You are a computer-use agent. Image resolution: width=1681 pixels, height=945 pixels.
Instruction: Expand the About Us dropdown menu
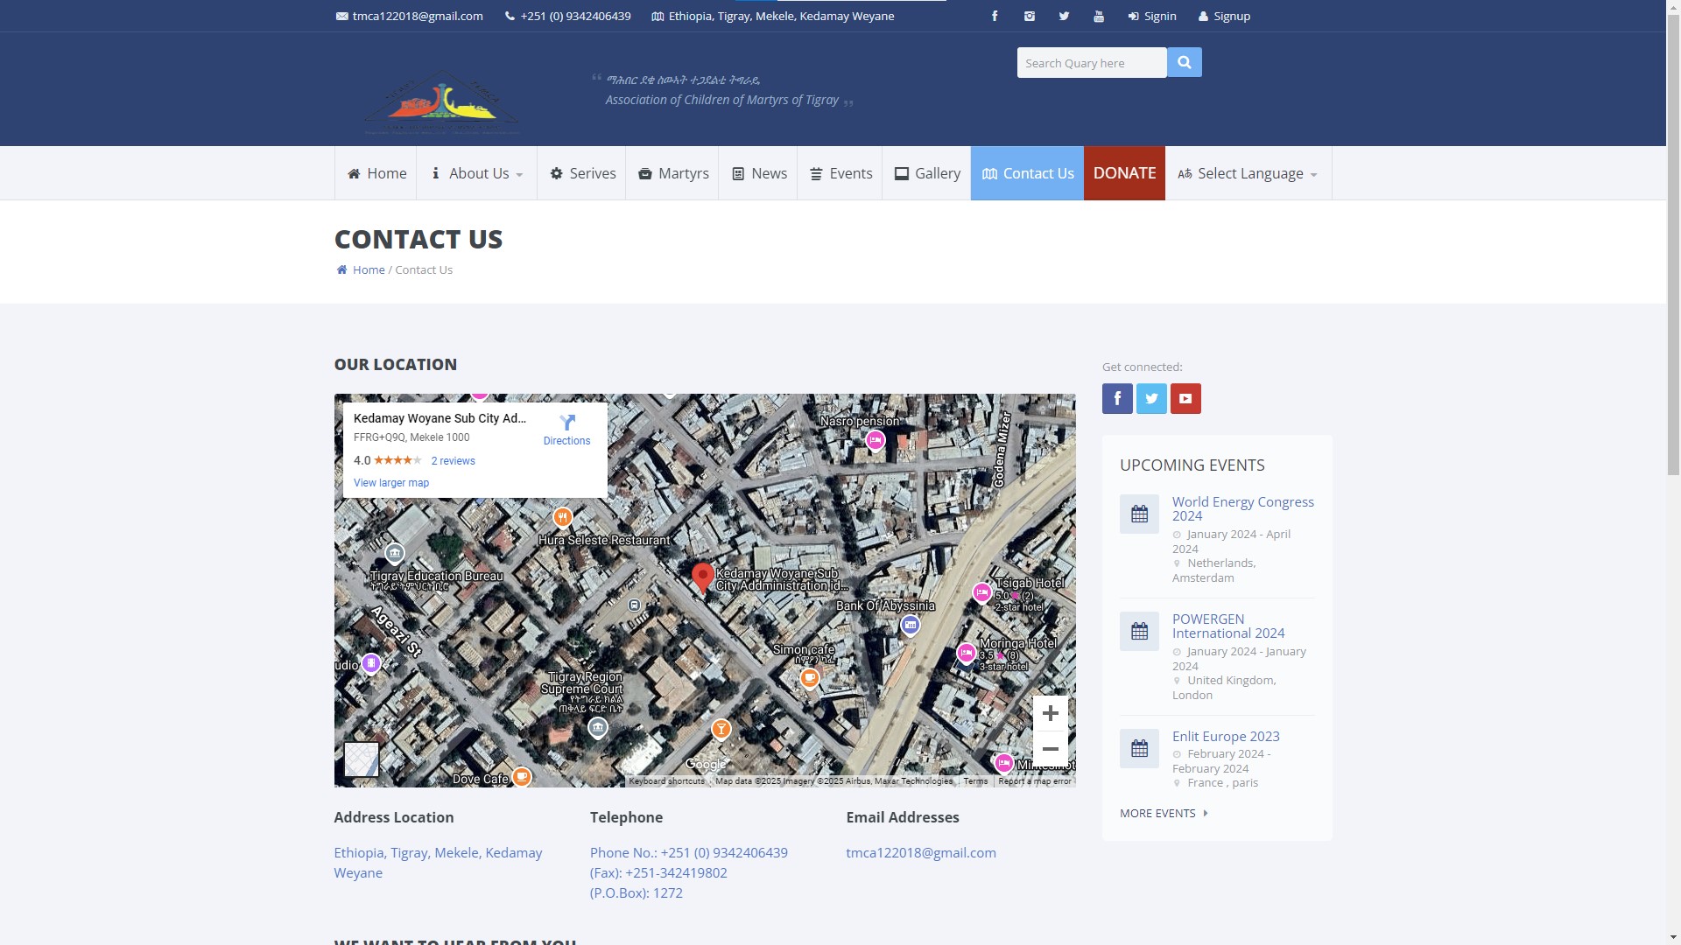coord(477,173)
